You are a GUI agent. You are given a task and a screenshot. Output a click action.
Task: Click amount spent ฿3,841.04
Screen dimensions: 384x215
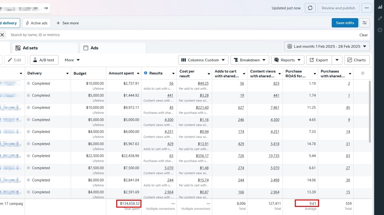131,180
